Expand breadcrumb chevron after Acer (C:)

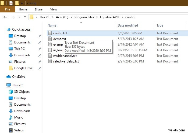(71, 17)
